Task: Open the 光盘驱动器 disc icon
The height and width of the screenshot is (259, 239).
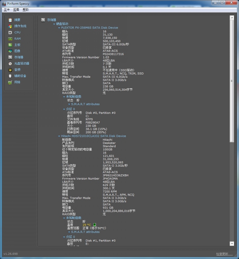Action: coord(10,64)
